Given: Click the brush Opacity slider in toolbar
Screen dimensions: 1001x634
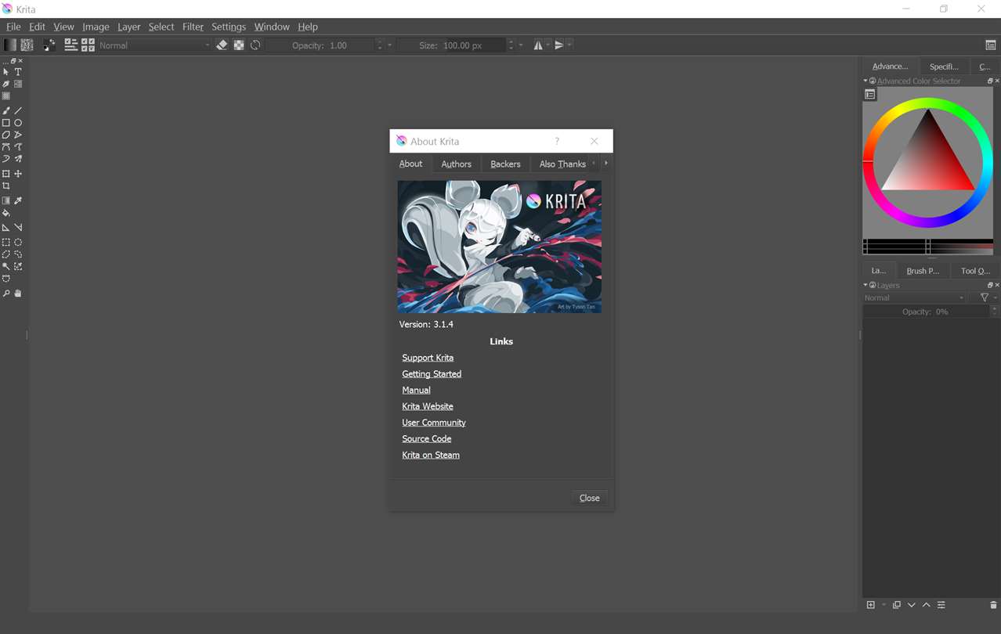Looking at the screenshot, I should 320,45.
